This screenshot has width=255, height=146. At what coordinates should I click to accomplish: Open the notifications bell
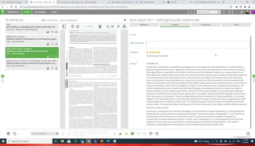tap(191, 12)
